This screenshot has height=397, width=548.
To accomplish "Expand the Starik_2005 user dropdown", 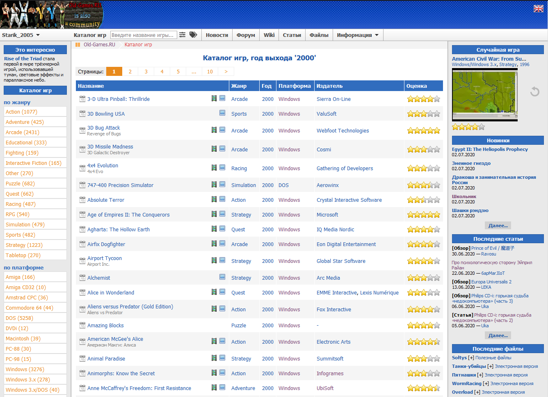I will coord(21,35).
